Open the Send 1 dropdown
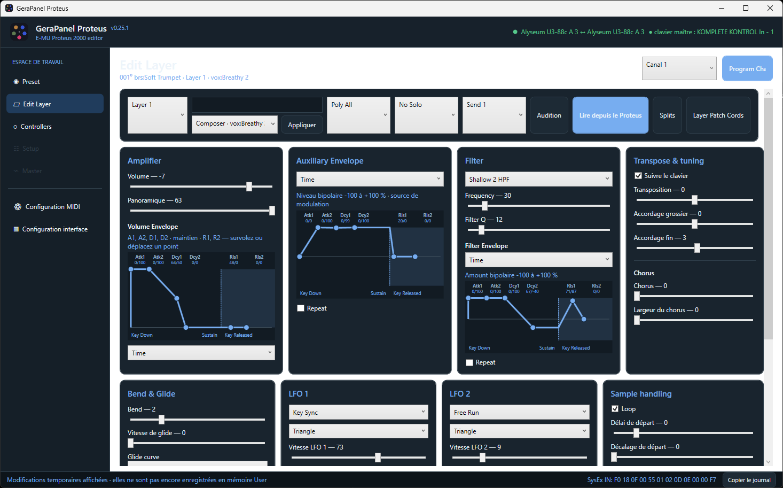 pos(494,115)
